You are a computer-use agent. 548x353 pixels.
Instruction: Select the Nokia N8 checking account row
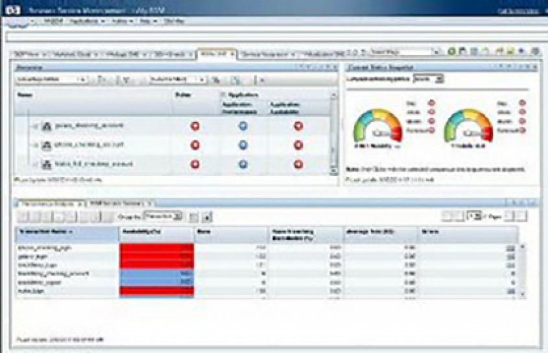pos(173,164)
